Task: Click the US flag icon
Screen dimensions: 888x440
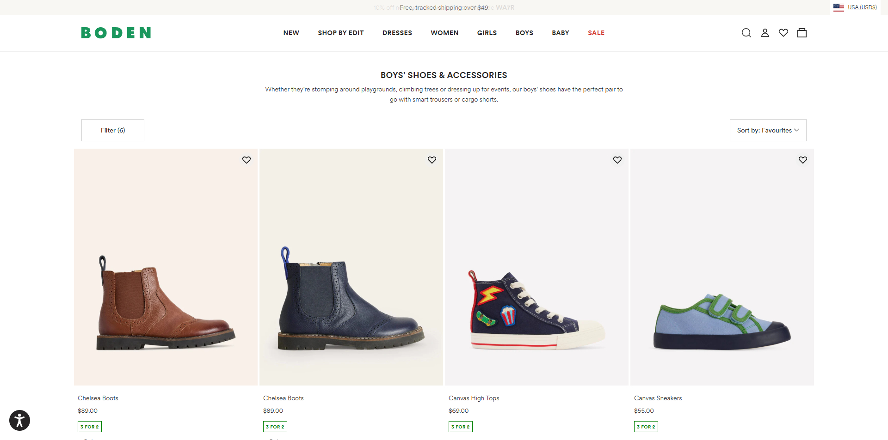Action: point(839,7)
